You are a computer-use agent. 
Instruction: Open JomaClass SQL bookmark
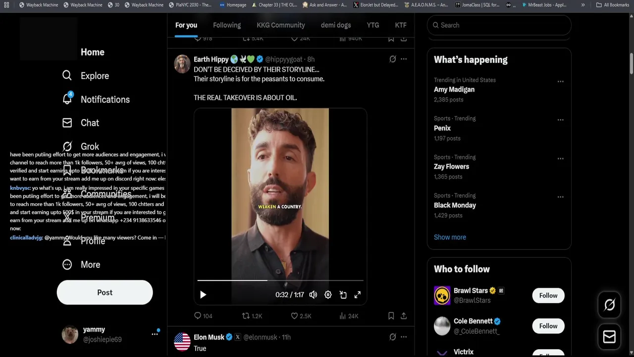476,5
